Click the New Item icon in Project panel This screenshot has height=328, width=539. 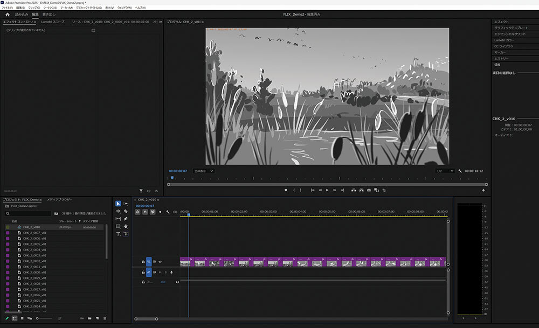[x=97, y=318]
